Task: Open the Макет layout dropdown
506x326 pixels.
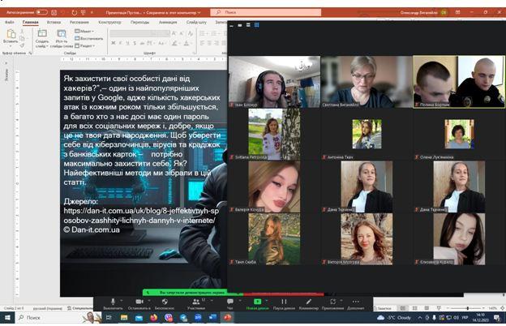Action: pos(84,32)
